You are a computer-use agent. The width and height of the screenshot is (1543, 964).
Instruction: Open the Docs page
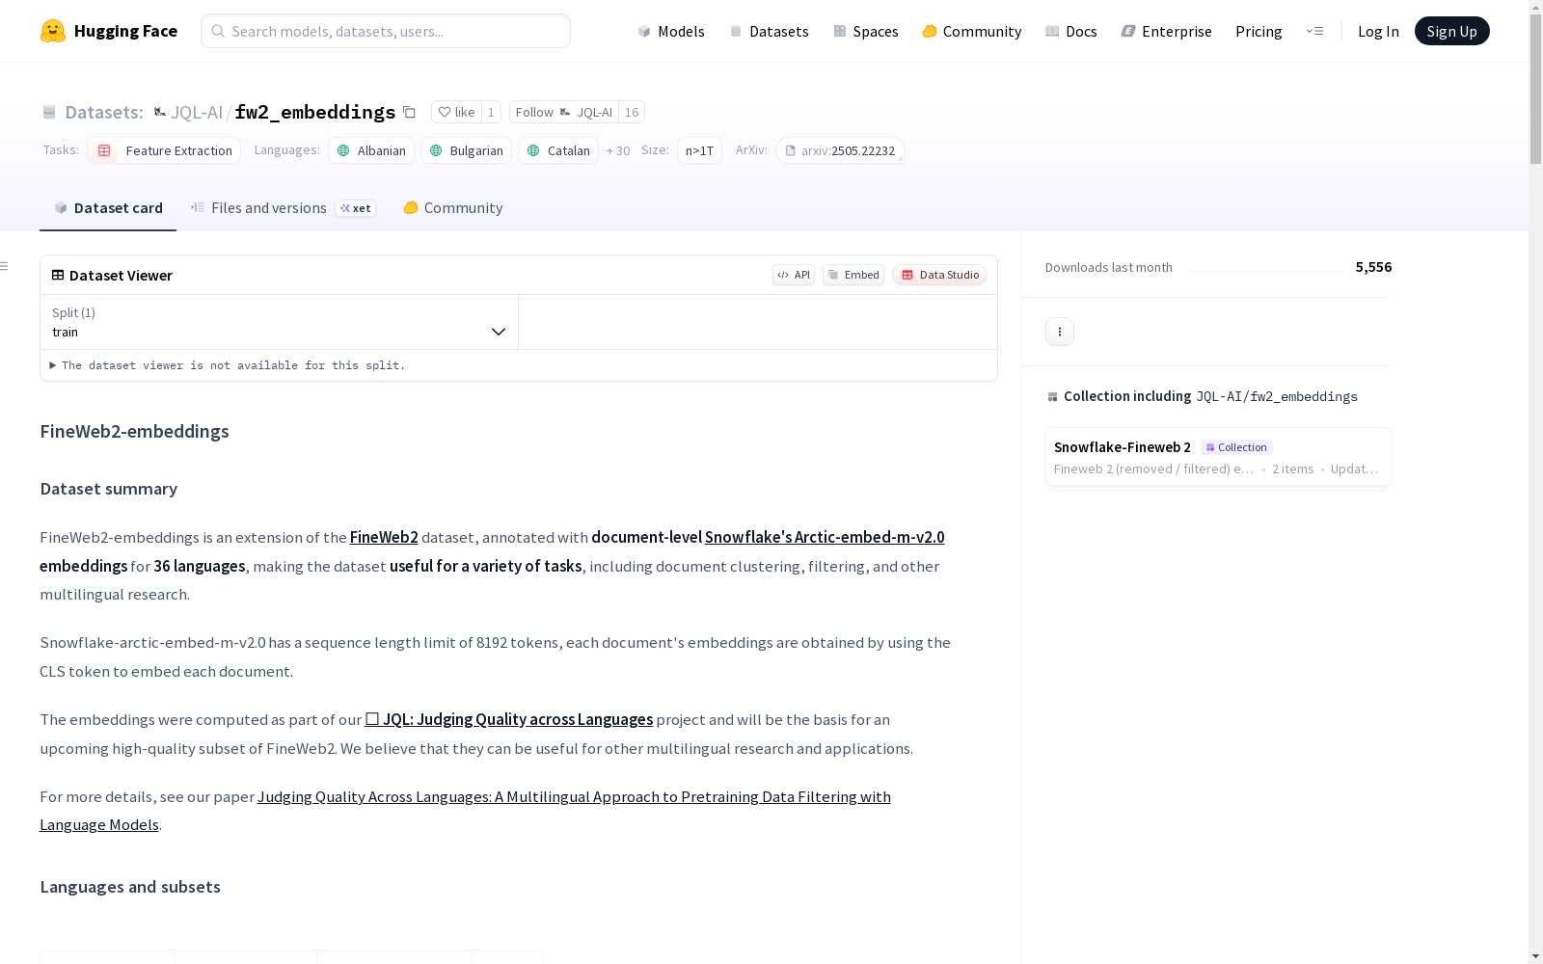(x=1071, y=31)
